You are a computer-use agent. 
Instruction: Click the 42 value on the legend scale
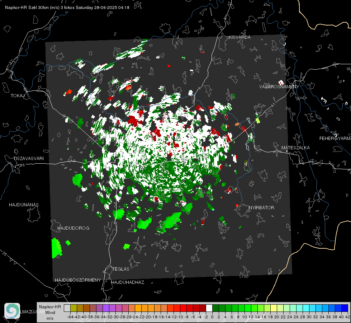click(x=348, y=317)
